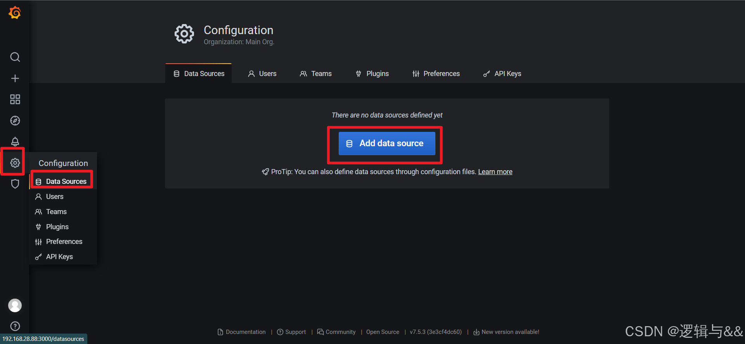
Task: Switch to the Plugins tab
Action: (372, 74)
